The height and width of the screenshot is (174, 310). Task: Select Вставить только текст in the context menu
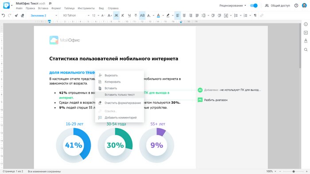120,95
